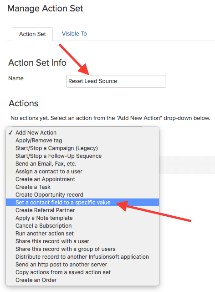This screenshot has height=292, width=215.
Task: Choose "Create Referral Partner" action
Action: point(82,210)
